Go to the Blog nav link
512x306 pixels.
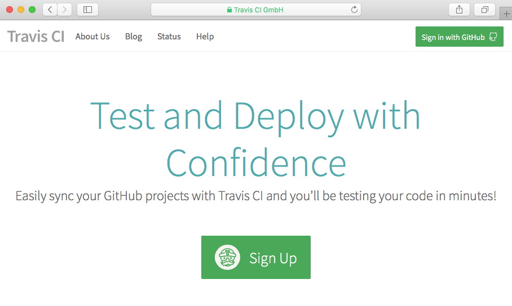coord(134,37)
